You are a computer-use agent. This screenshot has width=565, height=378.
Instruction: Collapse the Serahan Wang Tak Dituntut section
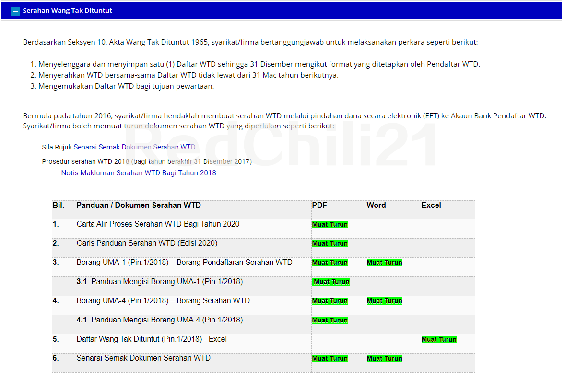point(15,11)
